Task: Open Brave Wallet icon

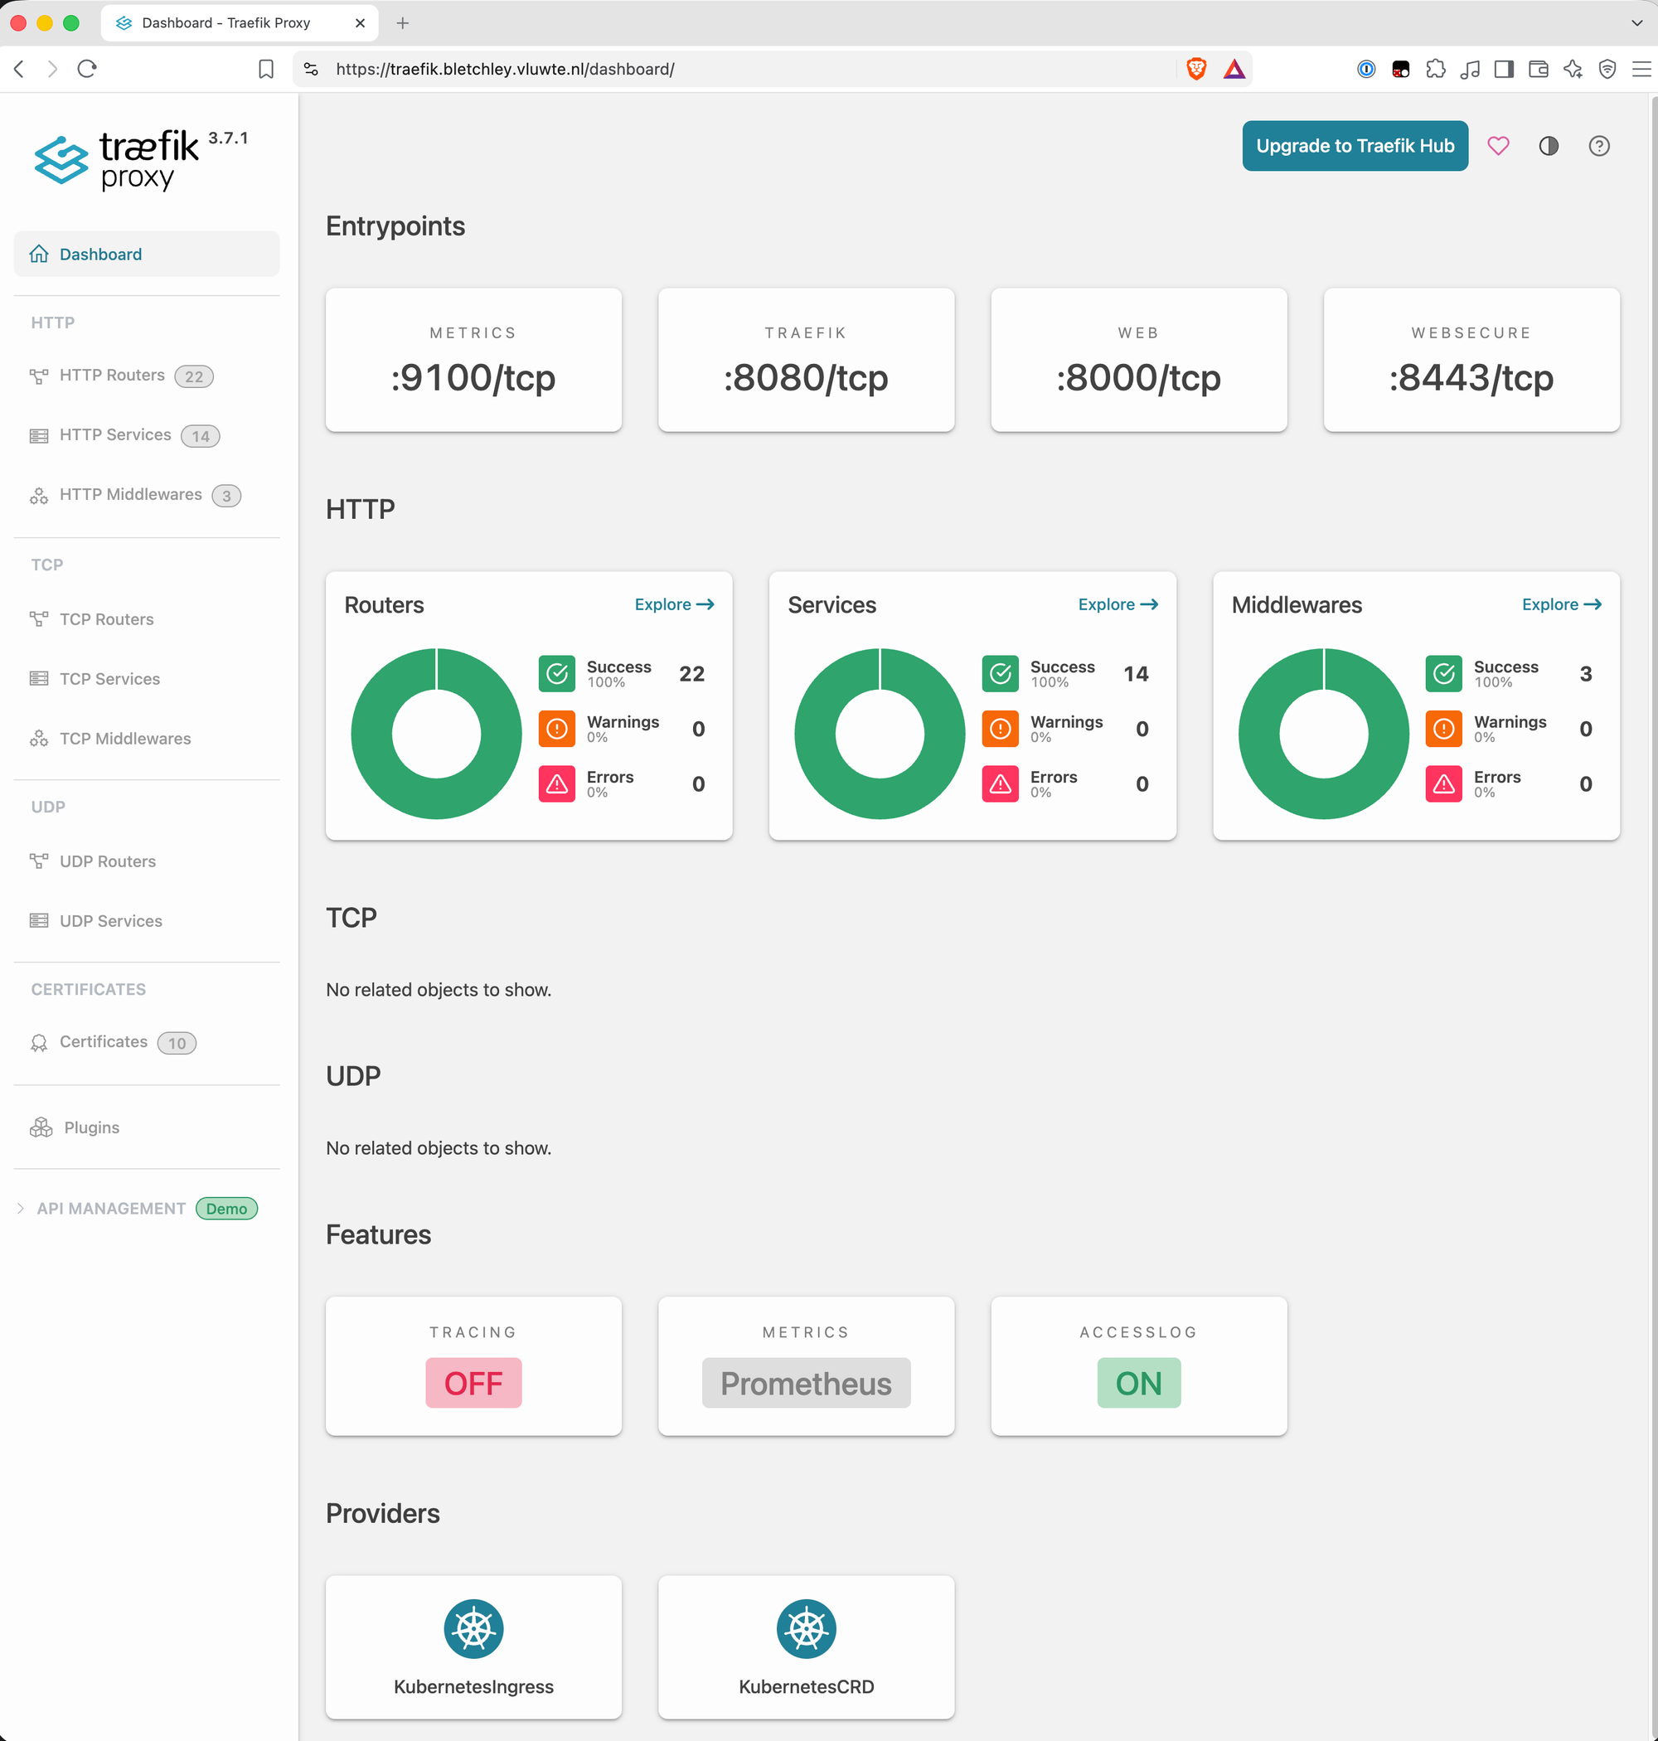Action: [1538, 69]
